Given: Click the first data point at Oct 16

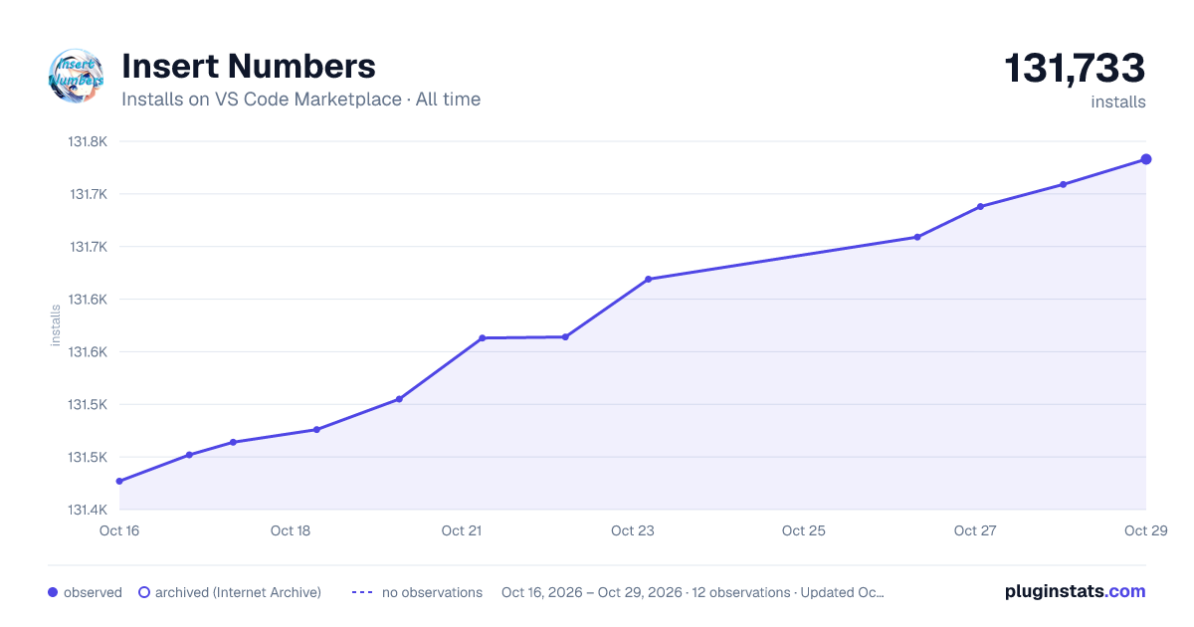Looking at the screenshot, I should click(x=119, y=481).
